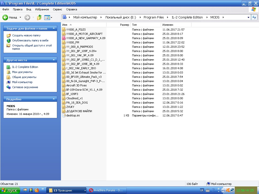Screen dimensions: 259x194
Task: Sort by the Тип column header
Action: point(146,25)
